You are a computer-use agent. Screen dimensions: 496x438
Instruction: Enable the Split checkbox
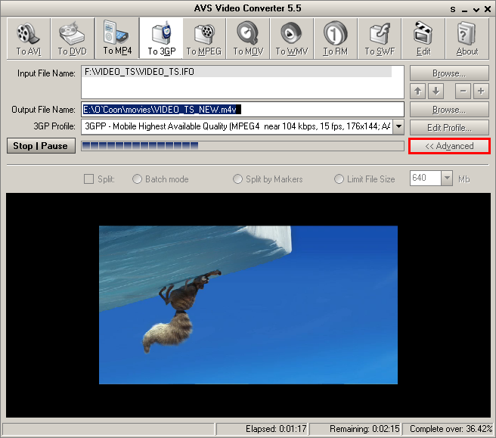pyautogui.click(x=89, y=179)
